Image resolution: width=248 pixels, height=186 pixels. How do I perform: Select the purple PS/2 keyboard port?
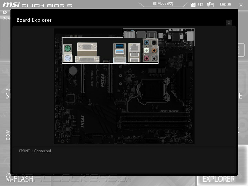[68, 59]
